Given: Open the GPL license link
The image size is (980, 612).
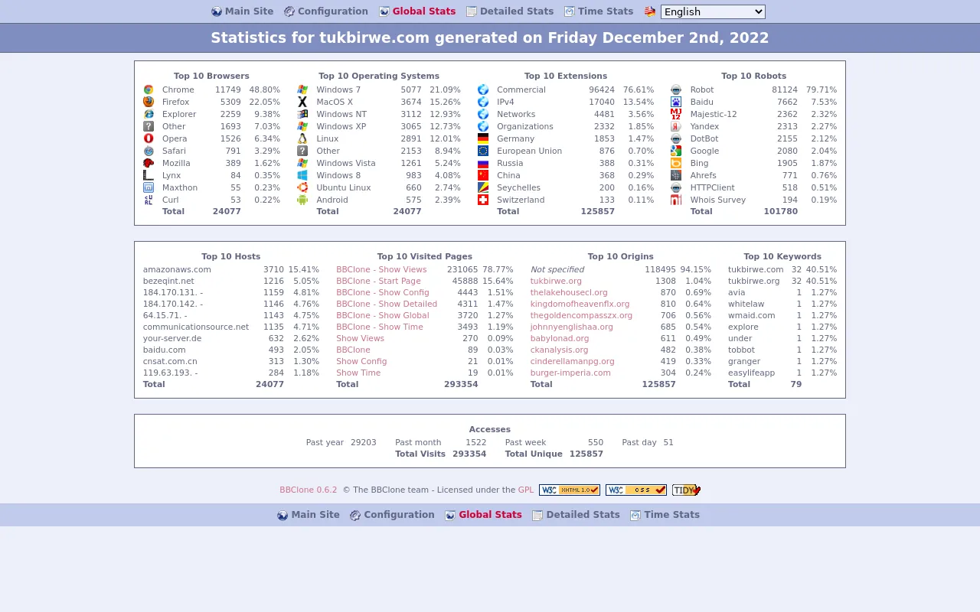Looking at the screenshot, I should 526,490.
